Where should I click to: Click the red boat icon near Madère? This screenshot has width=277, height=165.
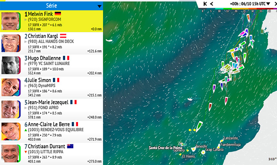click(x=210, y=107)
